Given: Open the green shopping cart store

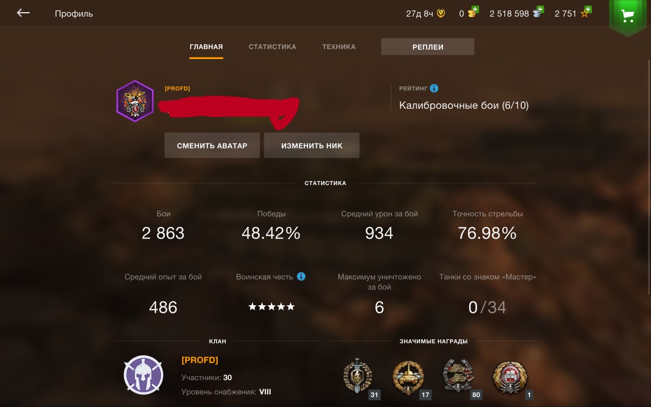Looking at the screenshot, I should (x=628, y=15).
